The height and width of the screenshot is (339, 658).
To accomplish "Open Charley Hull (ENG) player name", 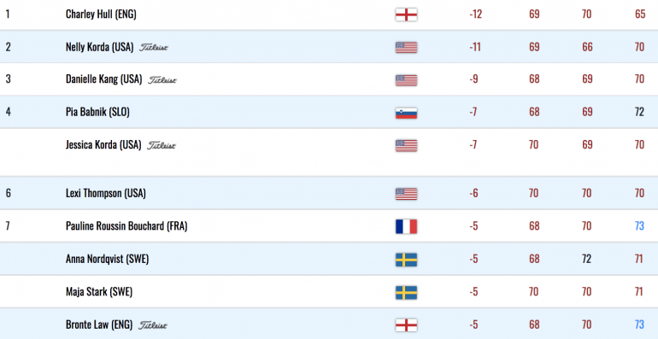I will pyautogui.click(x=101, y=15).
